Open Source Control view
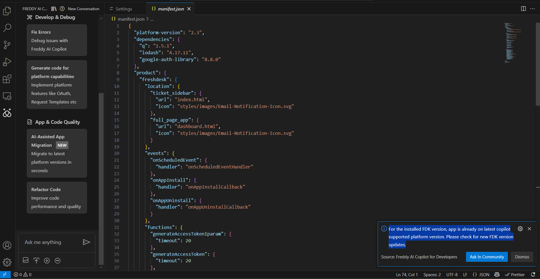 [7, 45]
